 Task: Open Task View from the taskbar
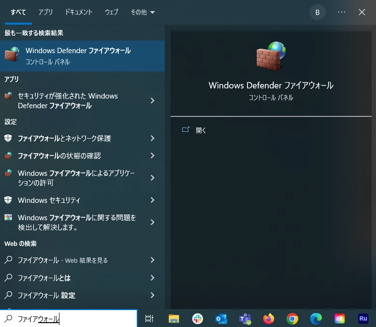coord(149,319)
